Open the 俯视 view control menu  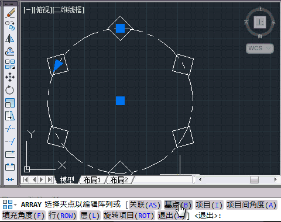[x=43, y=10]
